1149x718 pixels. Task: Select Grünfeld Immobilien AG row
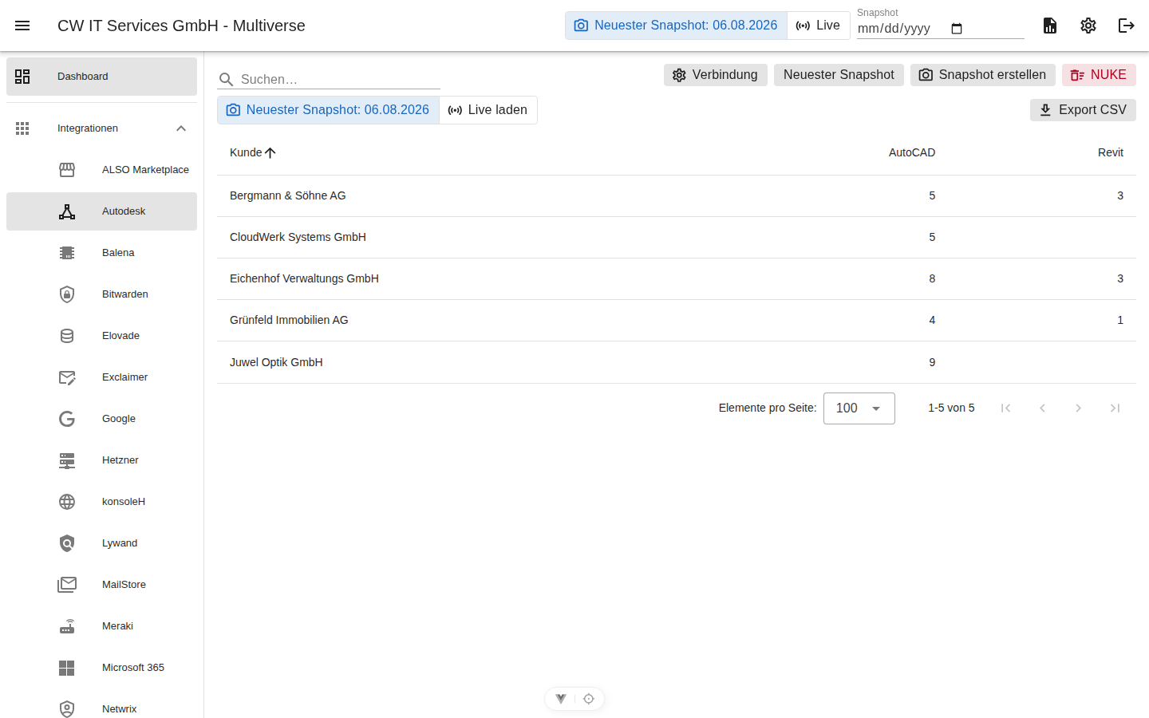[677, 320]
